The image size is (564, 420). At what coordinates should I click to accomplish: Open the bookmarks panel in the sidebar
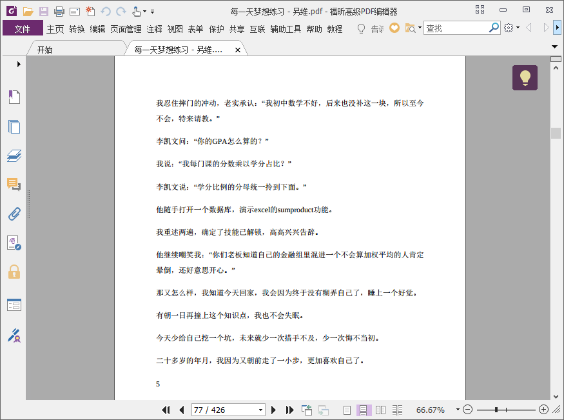tap(14, 97)
